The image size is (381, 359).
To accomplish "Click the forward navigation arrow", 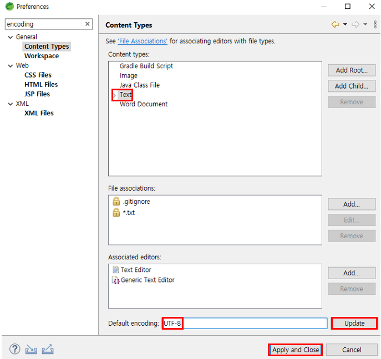I will point(355,24).
